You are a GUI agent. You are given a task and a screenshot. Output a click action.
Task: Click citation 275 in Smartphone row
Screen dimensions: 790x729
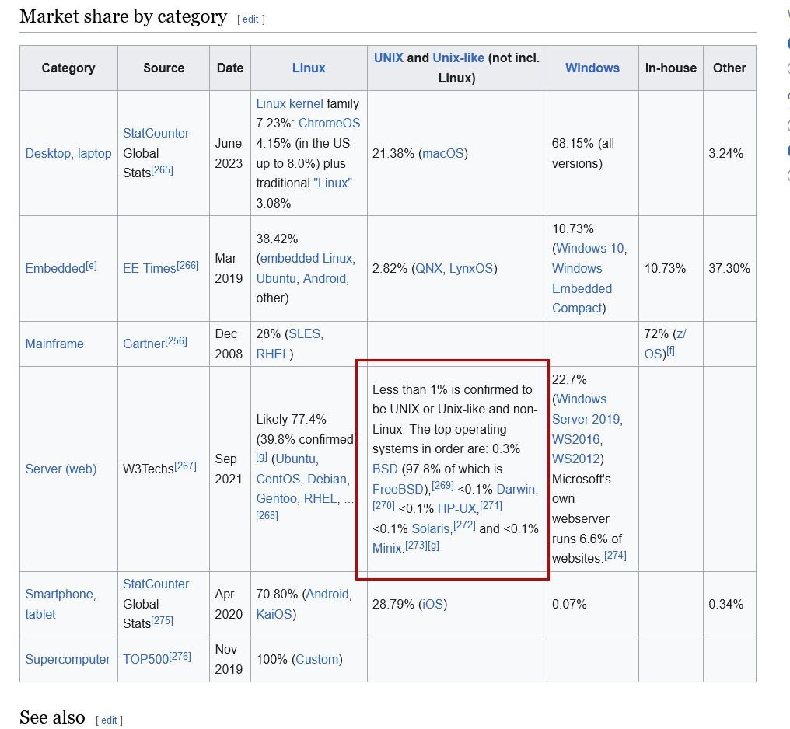(163, 620)
